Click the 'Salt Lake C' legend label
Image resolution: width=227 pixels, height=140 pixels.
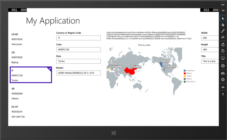(191, 81)
